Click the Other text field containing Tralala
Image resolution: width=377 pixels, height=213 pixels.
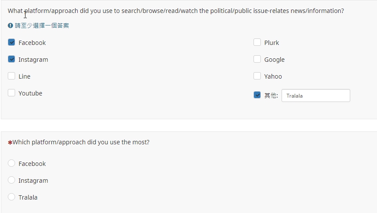[x=316, y=95]
